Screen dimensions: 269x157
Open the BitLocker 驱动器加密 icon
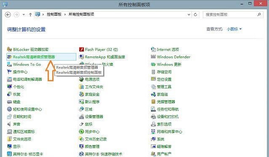click(9, 50)
